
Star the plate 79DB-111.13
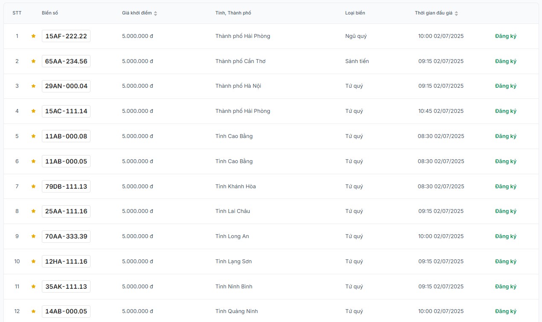pyautogui.click(x=33, y=187)
